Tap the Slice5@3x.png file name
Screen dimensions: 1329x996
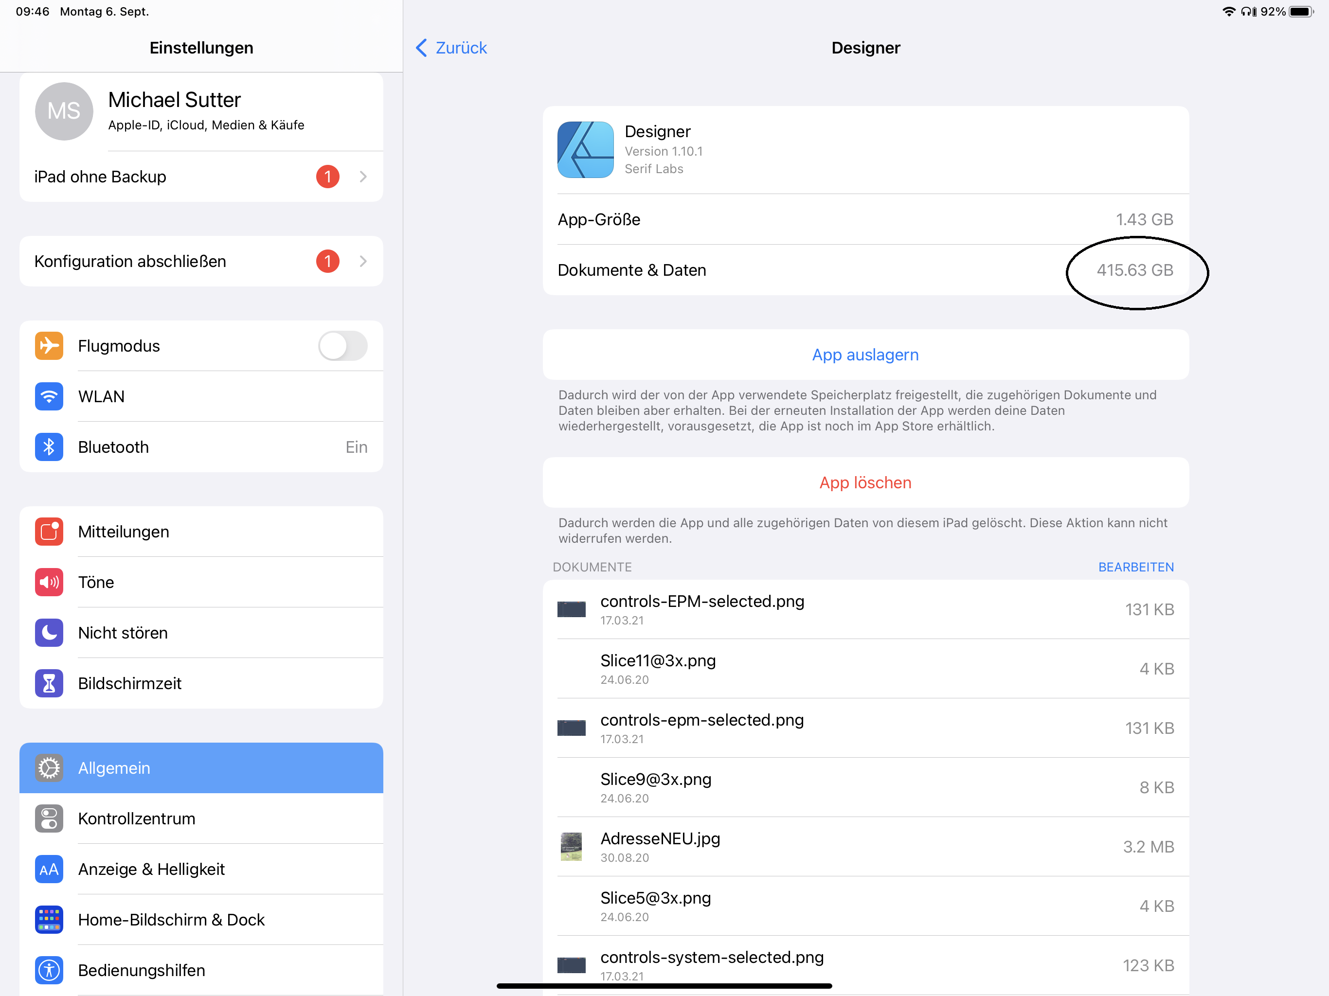(x=655, y=898)
